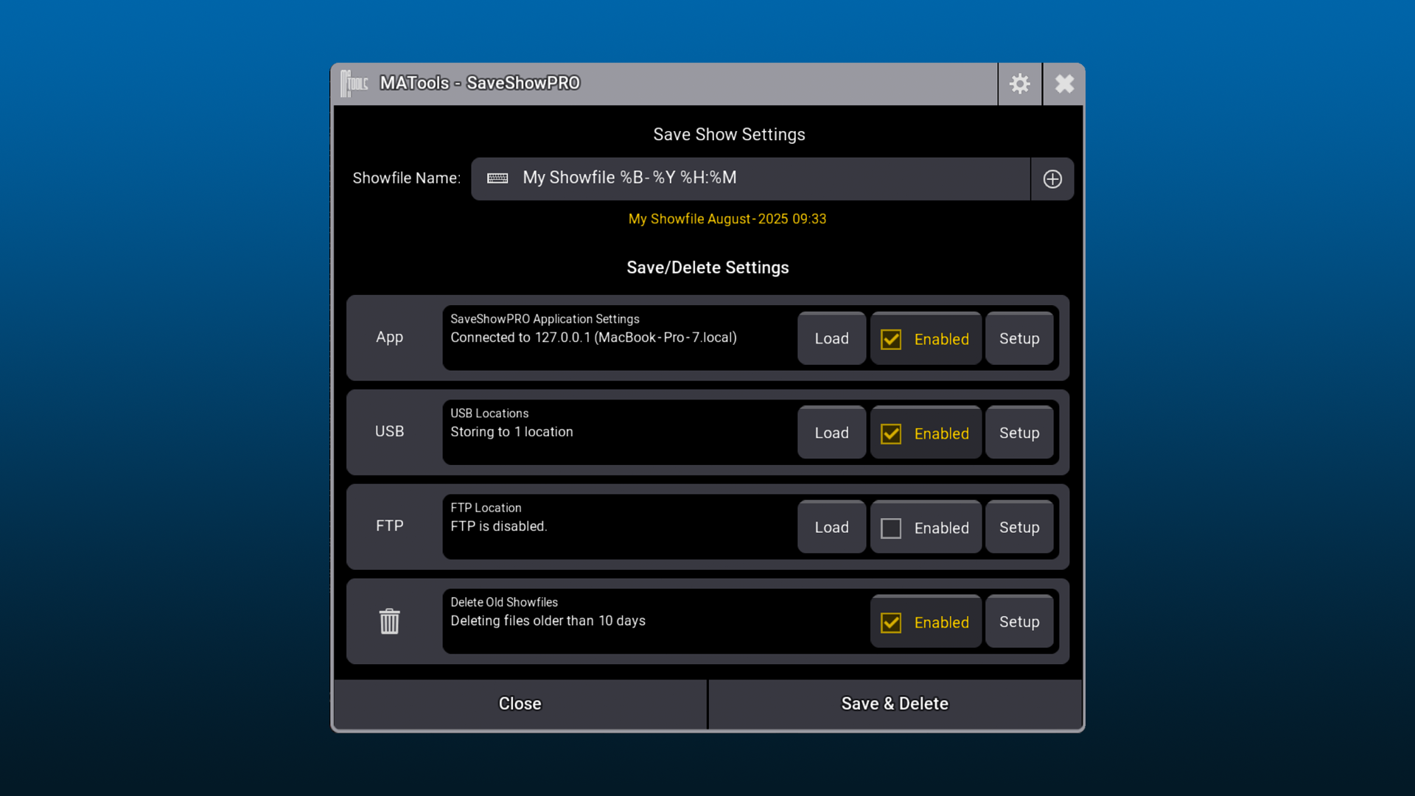Click the Close button
The image size is (1415, 796).
(520, 703)
